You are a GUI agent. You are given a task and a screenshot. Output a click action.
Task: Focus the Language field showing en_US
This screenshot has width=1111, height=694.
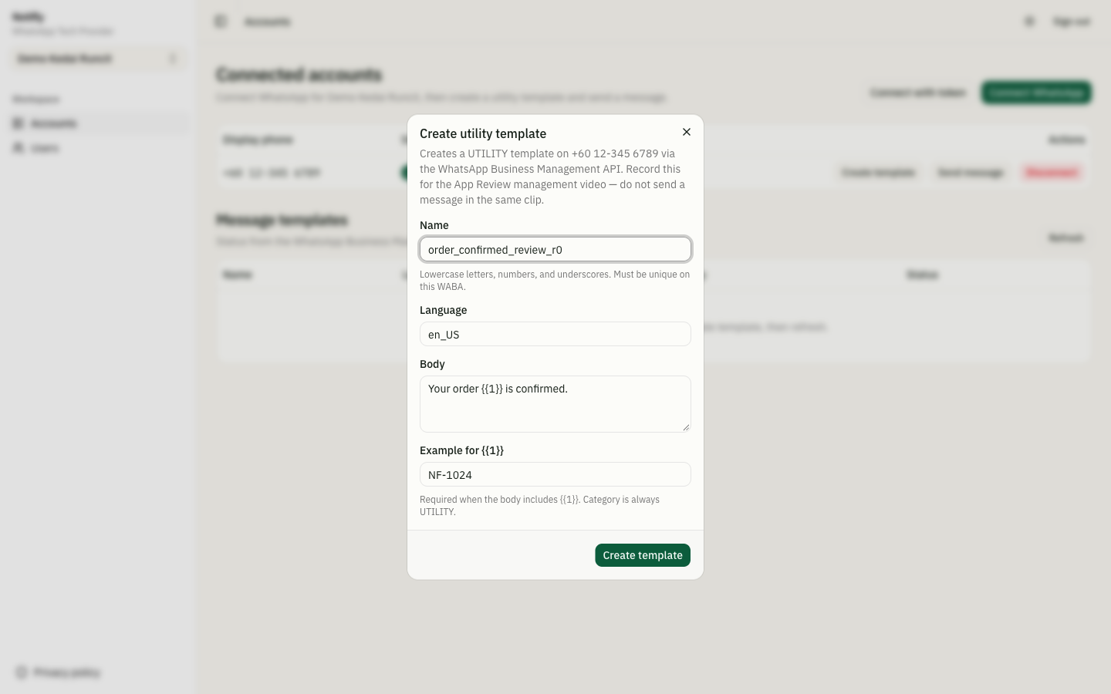(x=555, y=334)
